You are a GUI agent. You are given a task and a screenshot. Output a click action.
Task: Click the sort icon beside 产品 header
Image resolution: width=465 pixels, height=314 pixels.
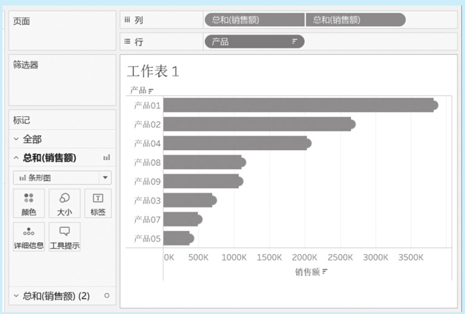coord(151,91)
